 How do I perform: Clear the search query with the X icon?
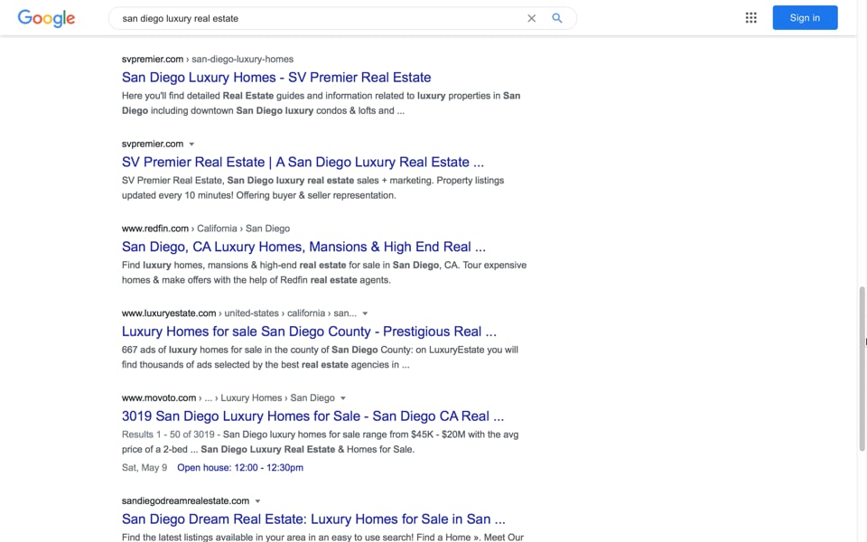pyautogui.click(x=531, y=18)
